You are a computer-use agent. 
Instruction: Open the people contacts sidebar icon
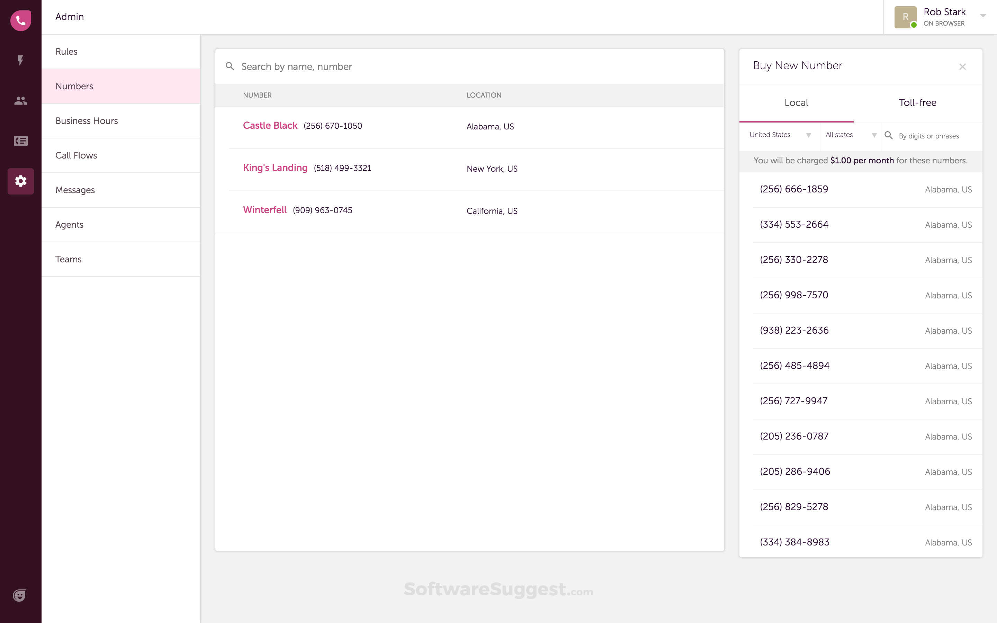[x=21, y=100]
